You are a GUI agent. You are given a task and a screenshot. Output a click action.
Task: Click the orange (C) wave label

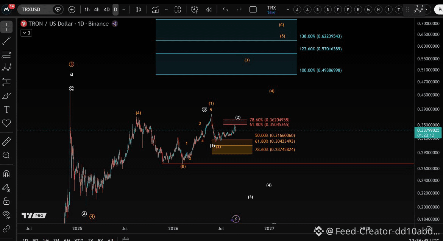281,25
